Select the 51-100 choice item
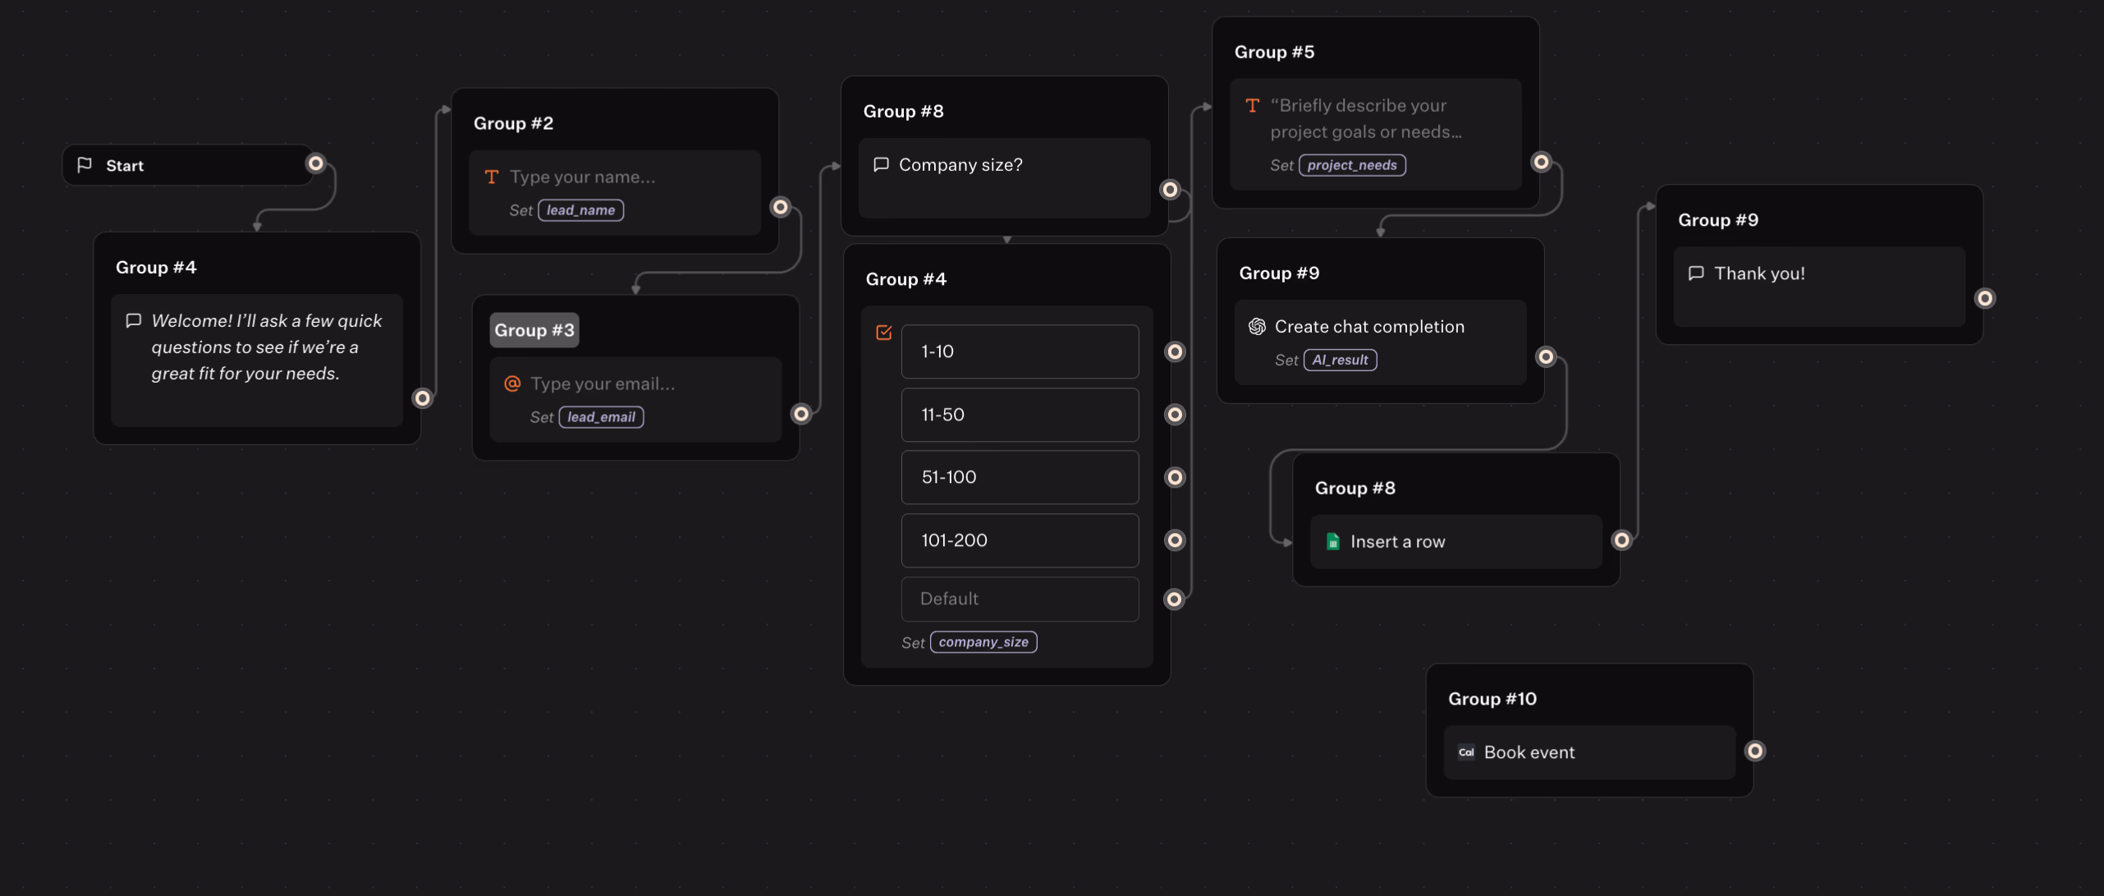The width and height of the screenshot is (2104, 896). [1020, 477]
